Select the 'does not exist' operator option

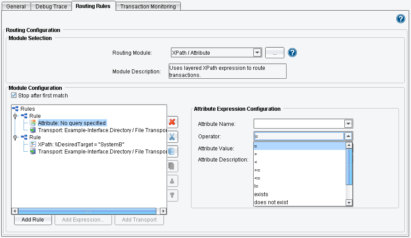click(x=271, y=202)
